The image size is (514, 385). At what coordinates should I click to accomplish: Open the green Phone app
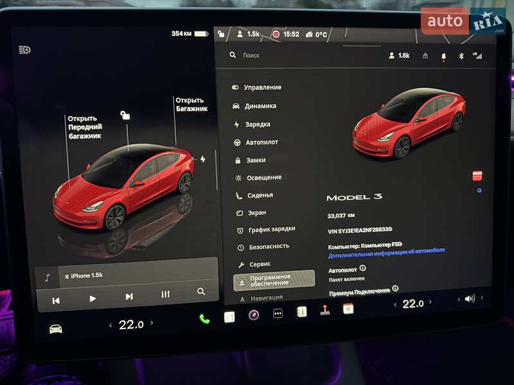click(204, 319)
